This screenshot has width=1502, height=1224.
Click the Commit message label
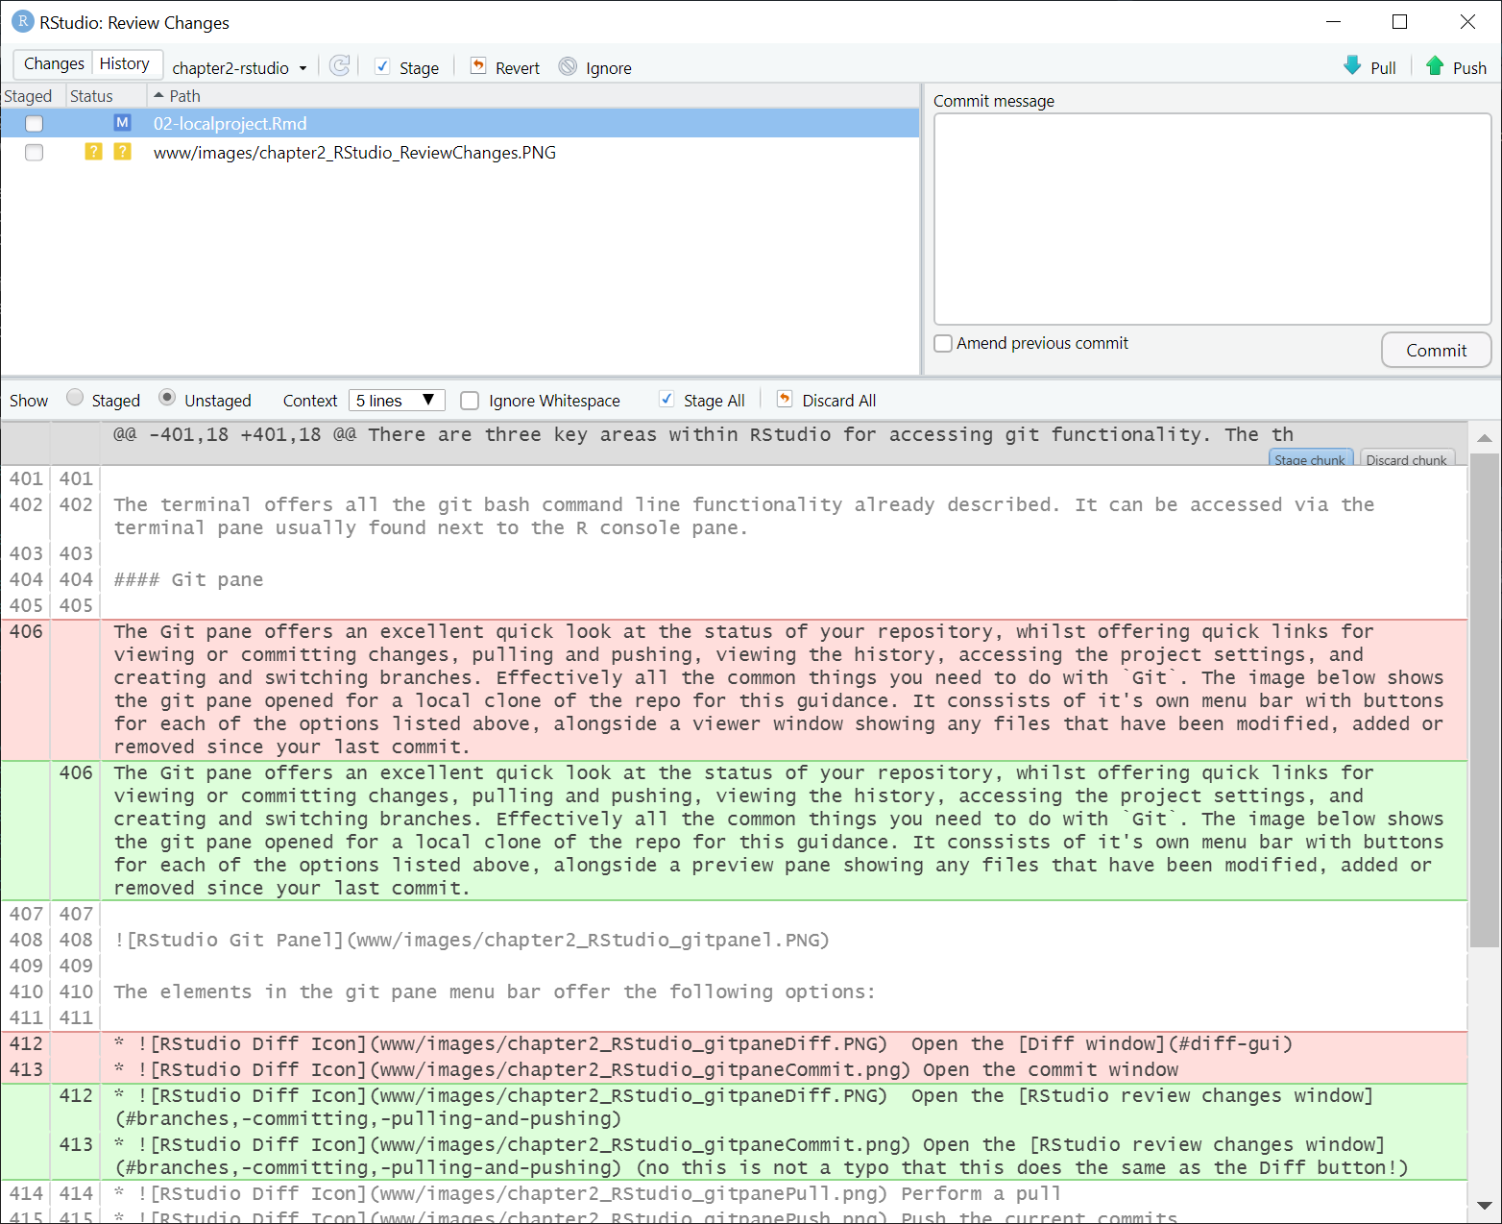pyautogui.click(x=994, y=101)
